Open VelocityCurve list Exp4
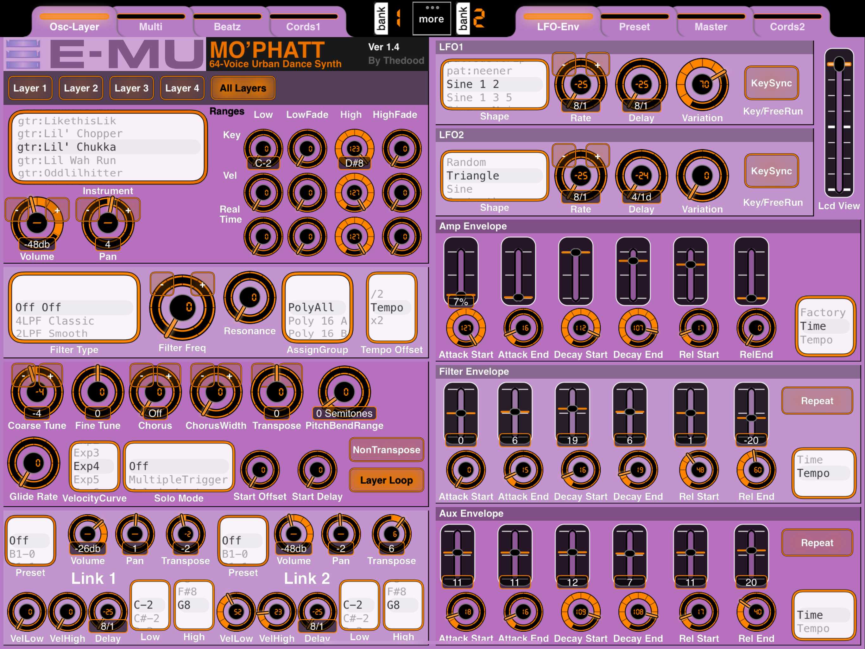The height and width of the screenshot is (649, 865). 94,466
